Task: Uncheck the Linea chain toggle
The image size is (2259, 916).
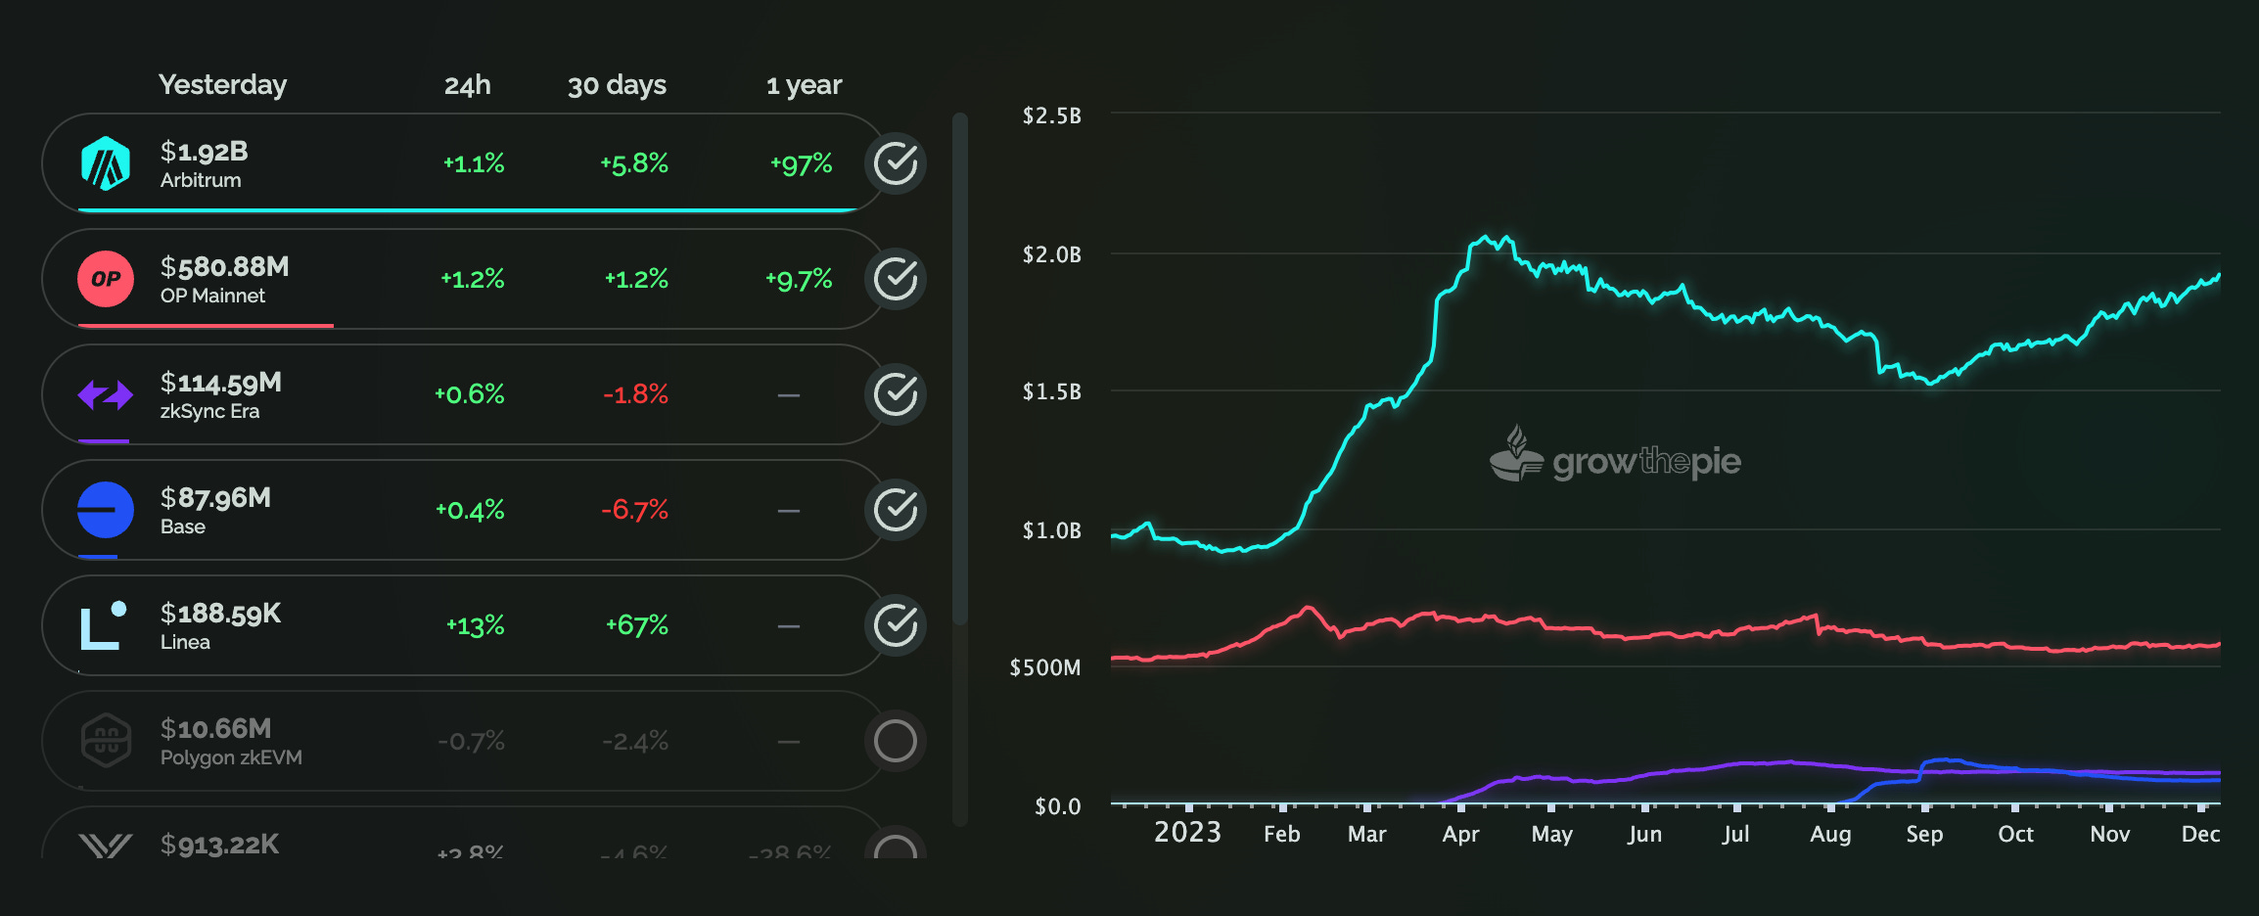Action: 896,625
